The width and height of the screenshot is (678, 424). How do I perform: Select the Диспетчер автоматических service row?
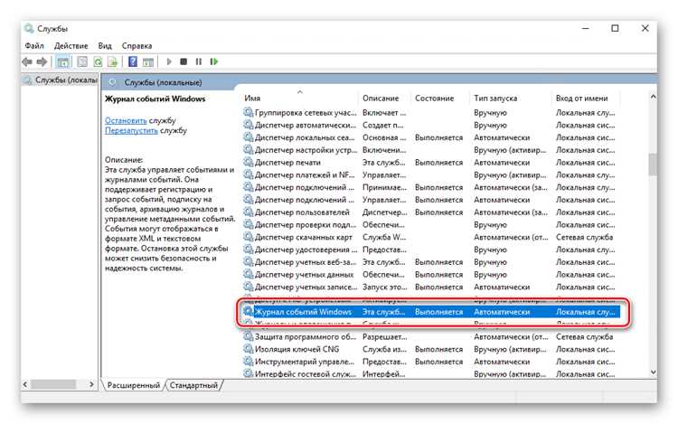431,126
